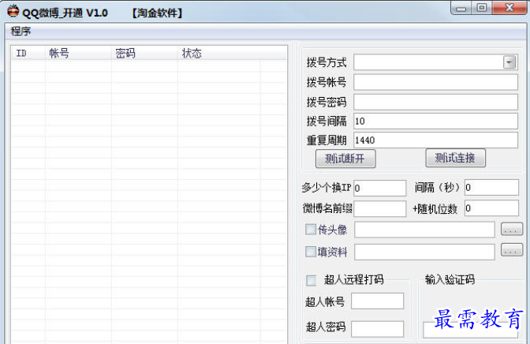Click the 状态 column header
This screenshot has width=530, height=344.
(x=219, y=53)
